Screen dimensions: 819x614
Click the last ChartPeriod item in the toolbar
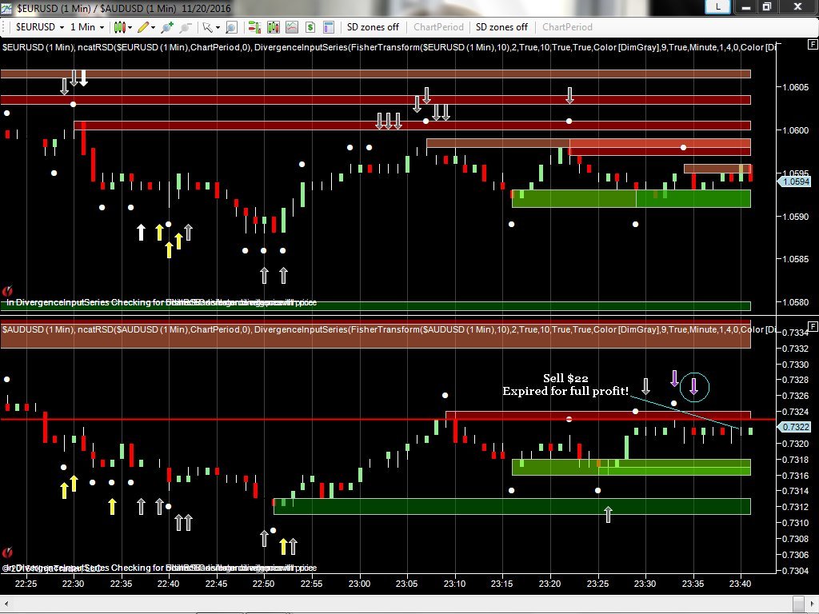pyautogui.click(x=567, y=27)
